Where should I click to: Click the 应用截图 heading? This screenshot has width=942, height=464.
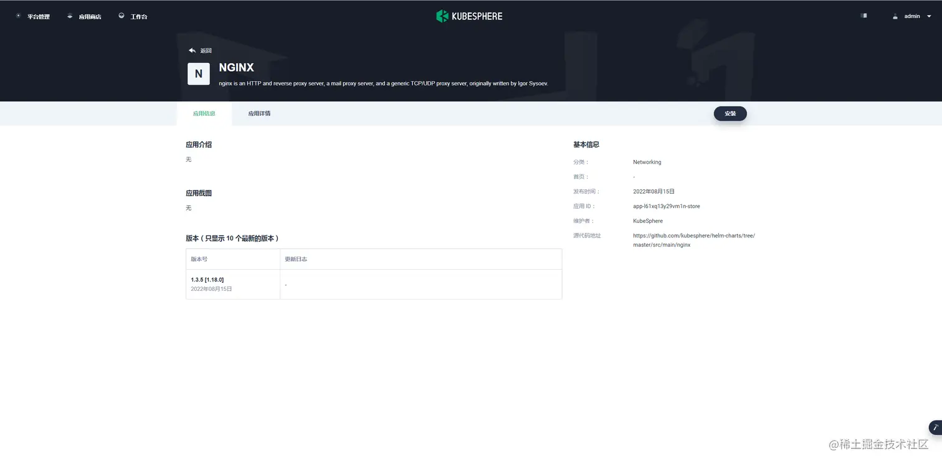pos(199,193)
